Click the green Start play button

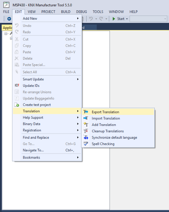[x=114, y=19]
